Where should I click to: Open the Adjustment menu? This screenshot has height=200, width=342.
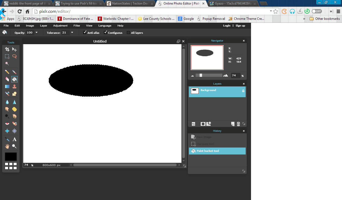click(60, 25)
